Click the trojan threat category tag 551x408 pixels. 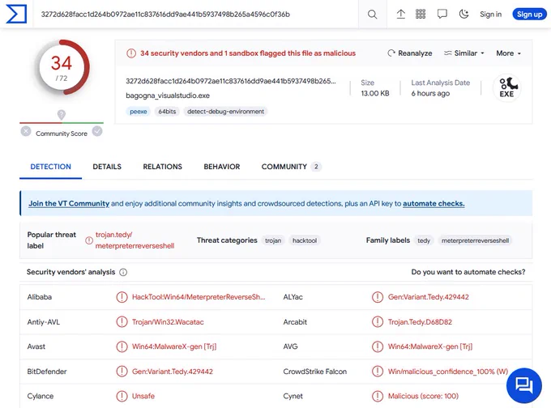273,240
